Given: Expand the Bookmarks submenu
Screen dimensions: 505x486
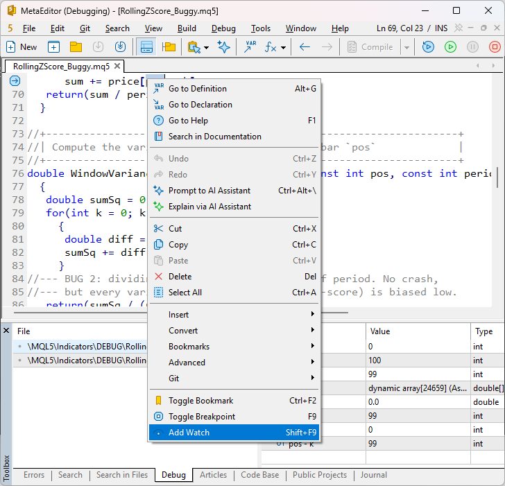Looking at the screenshot, I should click(234, 347).
